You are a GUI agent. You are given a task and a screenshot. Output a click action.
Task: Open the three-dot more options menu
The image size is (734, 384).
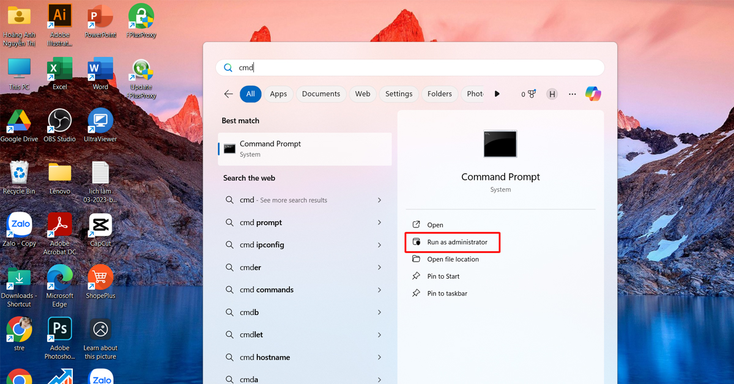(x=572, y=94)
